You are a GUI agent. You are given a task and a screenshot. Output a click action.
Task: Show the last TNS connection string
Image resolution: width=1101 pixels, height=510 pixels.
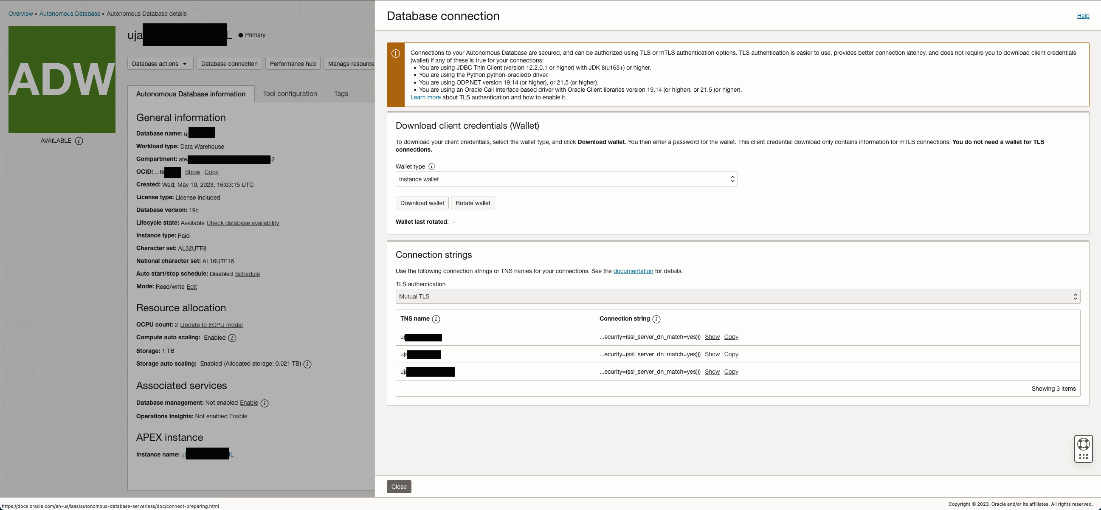point(712,372)
